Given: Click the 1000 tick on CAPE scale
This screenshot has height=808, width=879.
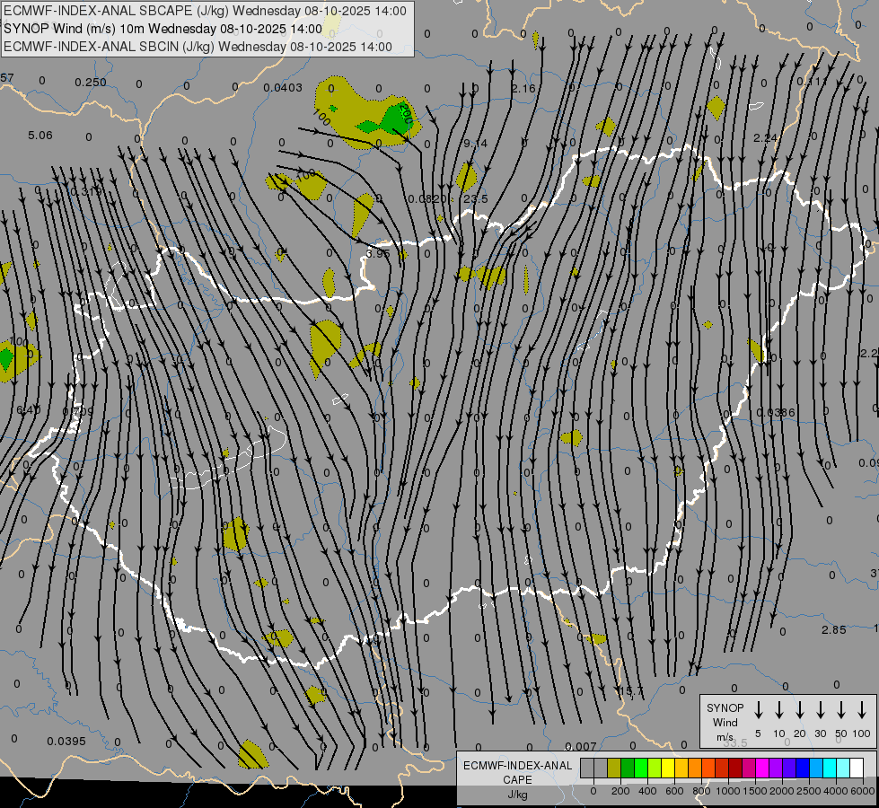Looking at the screenshot, I should (x=728, y=791).
